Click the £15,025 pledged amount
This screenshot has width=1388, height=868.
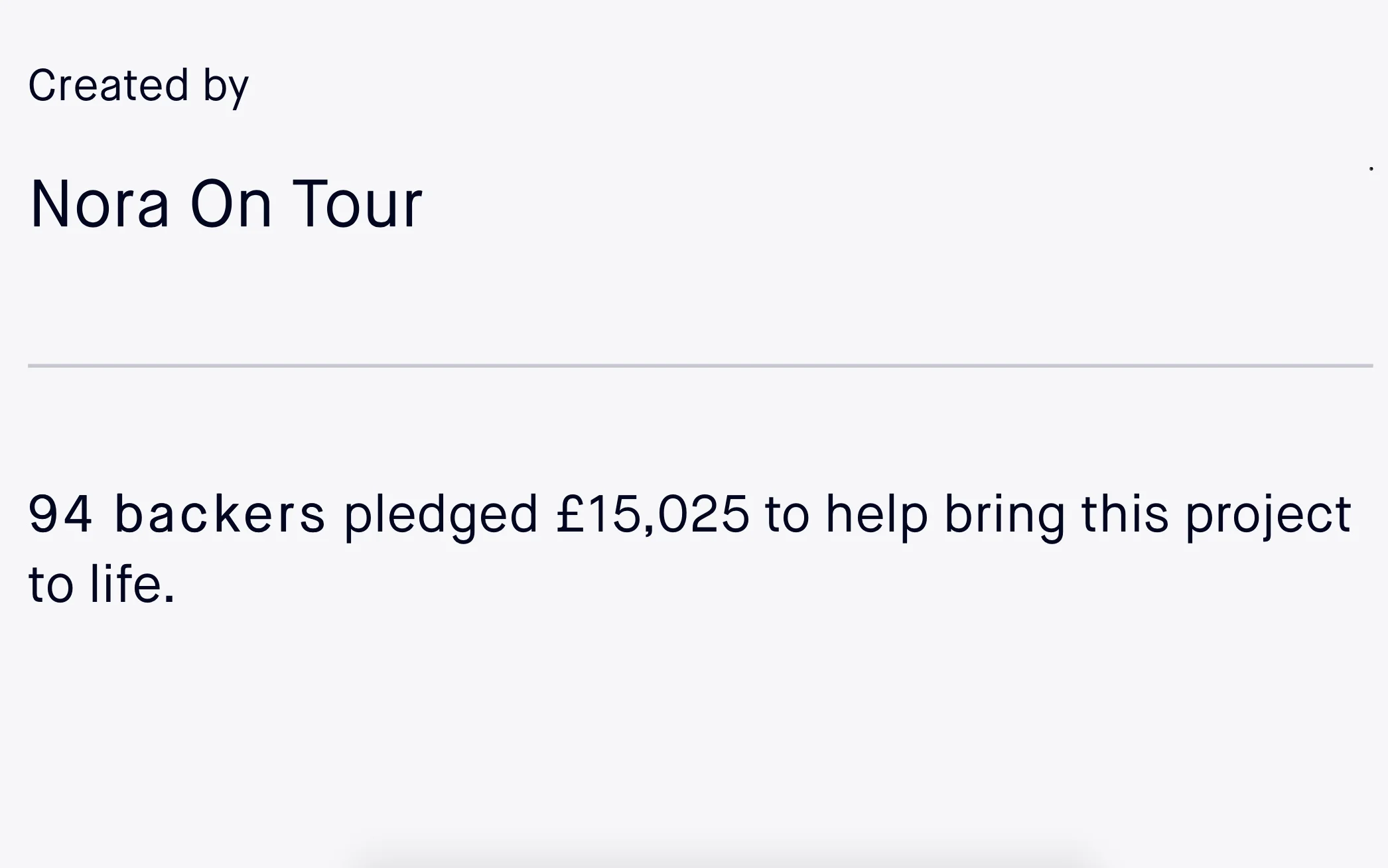click(653, 514)
